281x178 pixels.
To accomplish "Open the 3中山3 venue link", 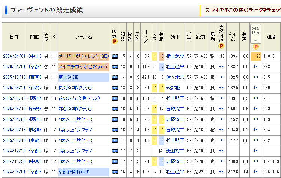I will tap(35, 56).
